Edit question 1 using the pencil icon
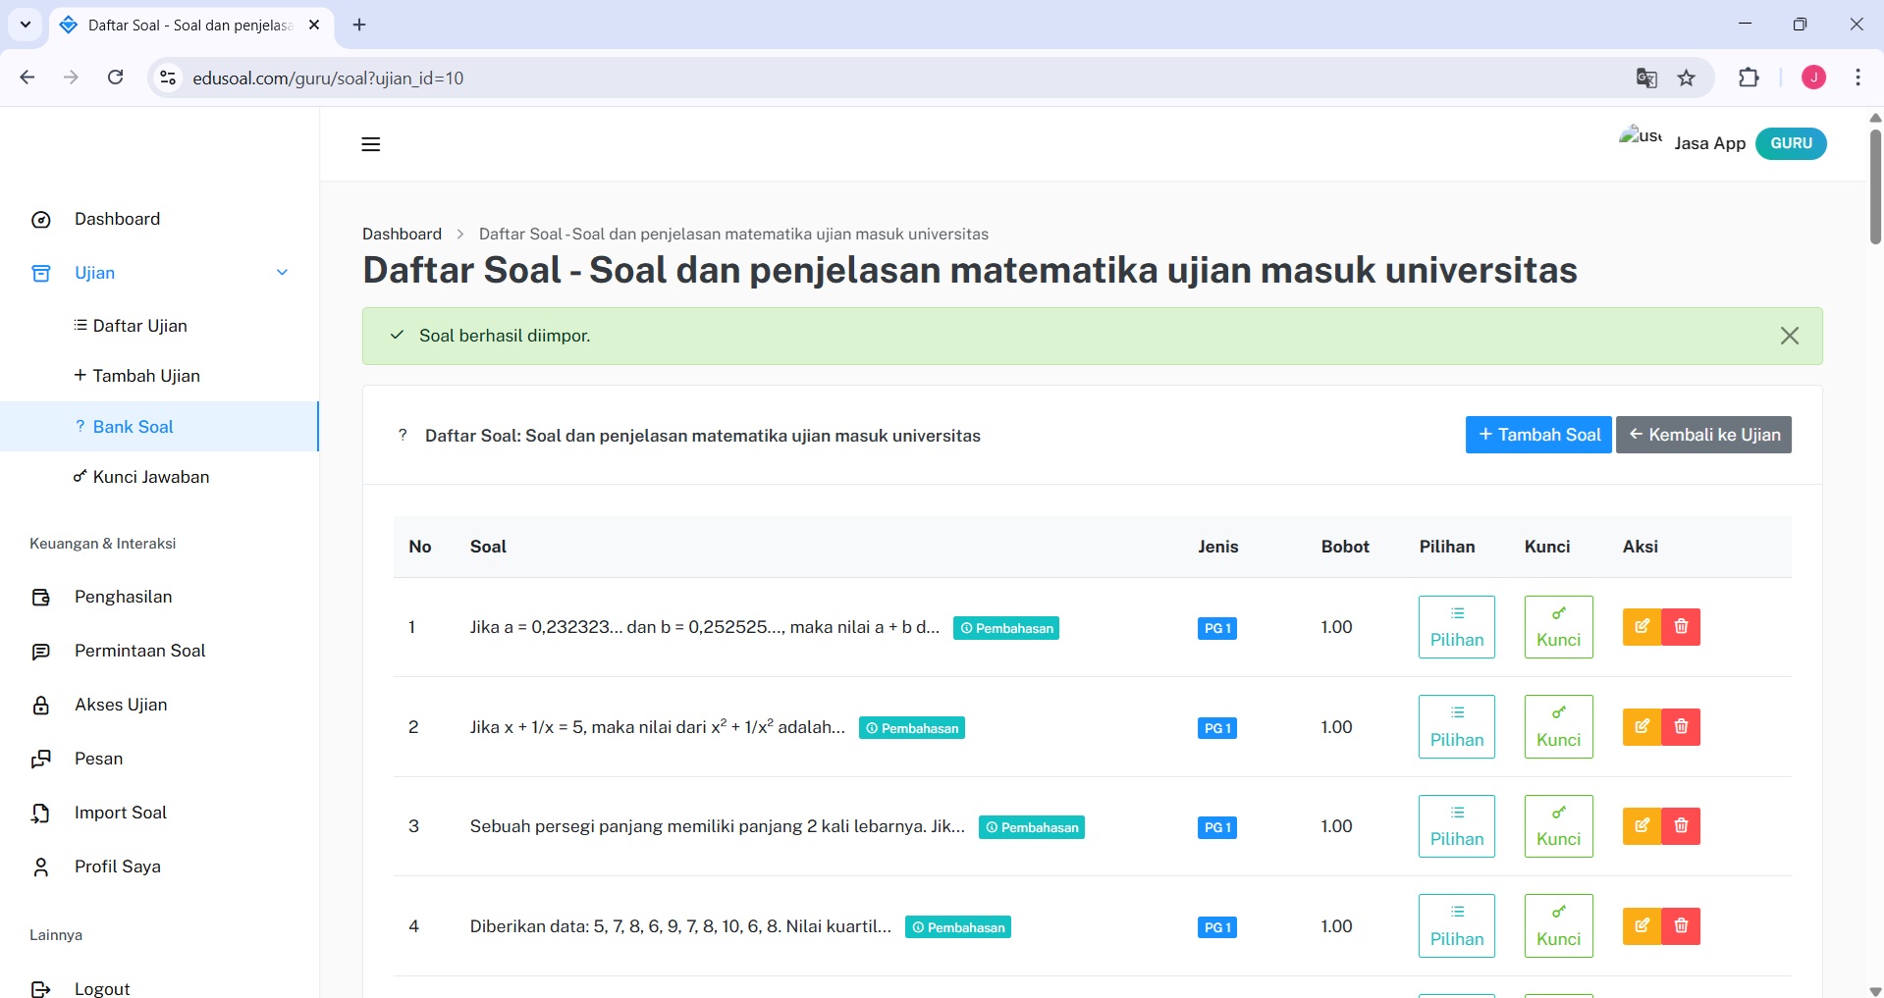The image size is (1884, 998). pos(1642,627)
